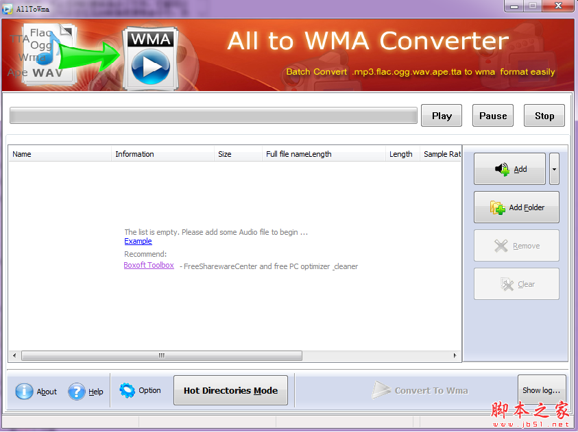
Task: Click the Recommend: label text
Action: point(145,254)
